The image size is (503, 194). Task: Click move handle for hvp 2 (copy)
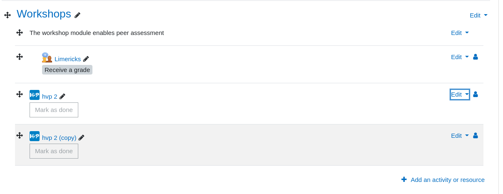(x=20, y=135)
